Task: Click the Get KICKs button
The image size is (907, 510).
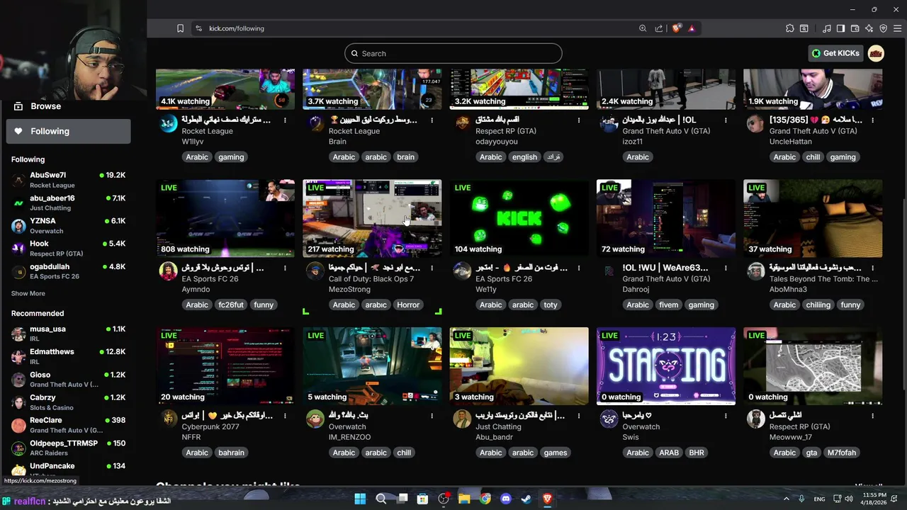Action: click(835, 53)
